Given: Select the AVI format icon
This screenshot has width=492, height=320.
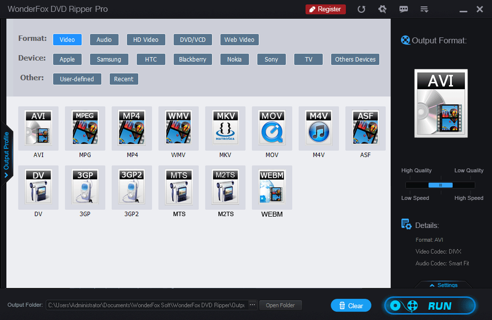Looking at the screenshot, I should (x=38, y=128).
